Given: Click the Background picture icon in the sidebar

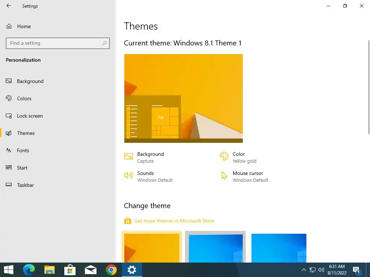Looking at the screenshot, I should point(9,81).
